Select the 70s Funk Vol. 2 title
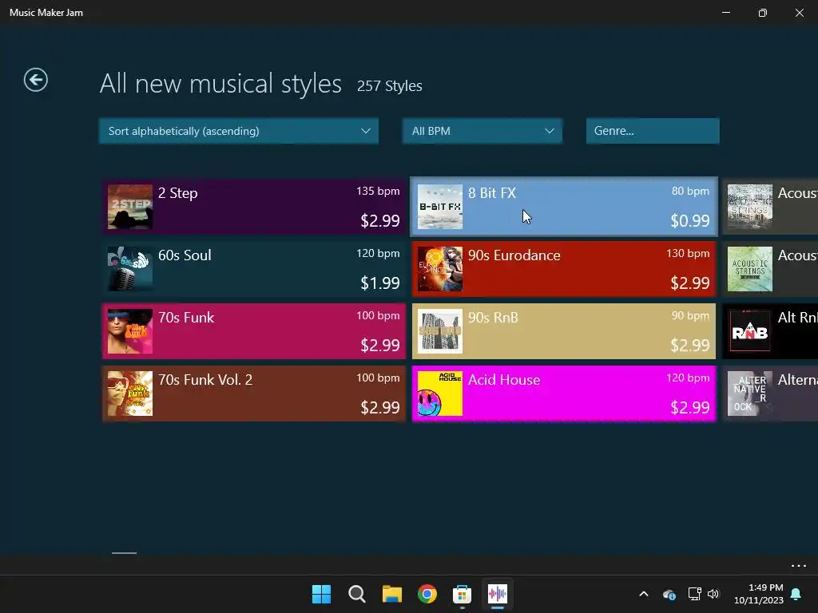The image size is (818, 613). click(x=205, y=379)
